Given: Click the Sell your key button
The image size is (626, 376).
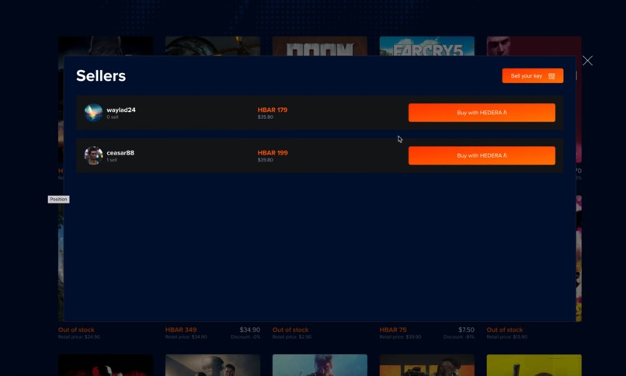Looking at the screenshot, I should pyautogui.click(x=533, y=76).
